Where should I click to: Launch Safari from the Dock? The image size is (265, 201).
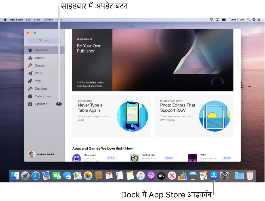tap(36, 176)
